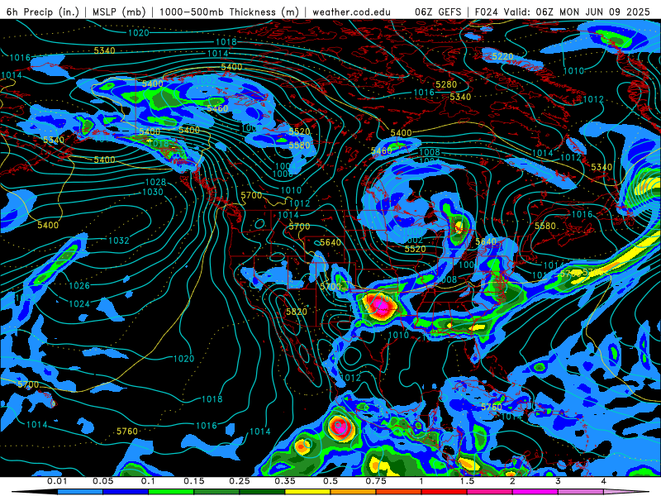Click the 5820 thickness label over Mexico
Screen dimensions: 661x496
tap(297, 312)
